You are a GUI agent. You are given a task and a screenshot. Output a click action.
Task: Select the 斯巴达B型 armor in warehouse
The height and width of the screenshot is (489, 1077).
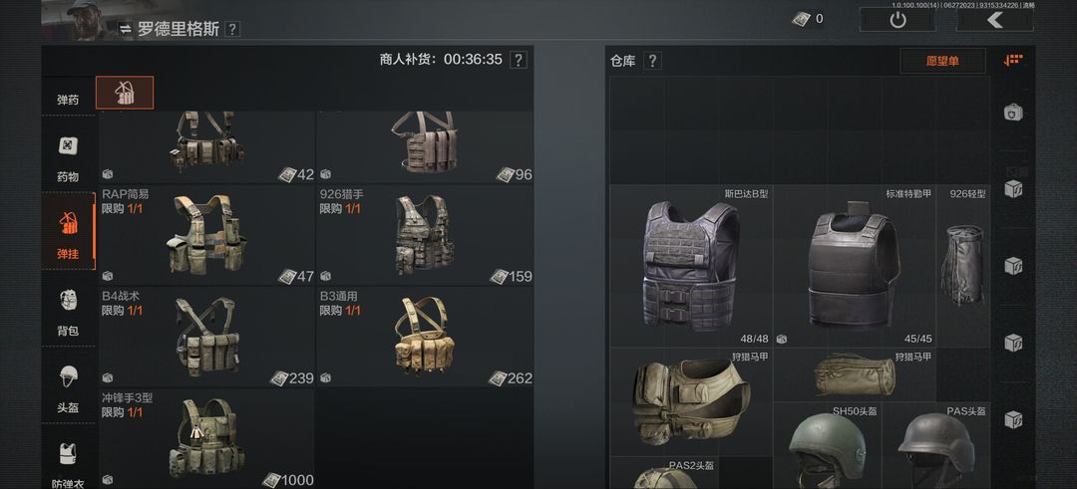pyautogui.click(x=690, y=266)
